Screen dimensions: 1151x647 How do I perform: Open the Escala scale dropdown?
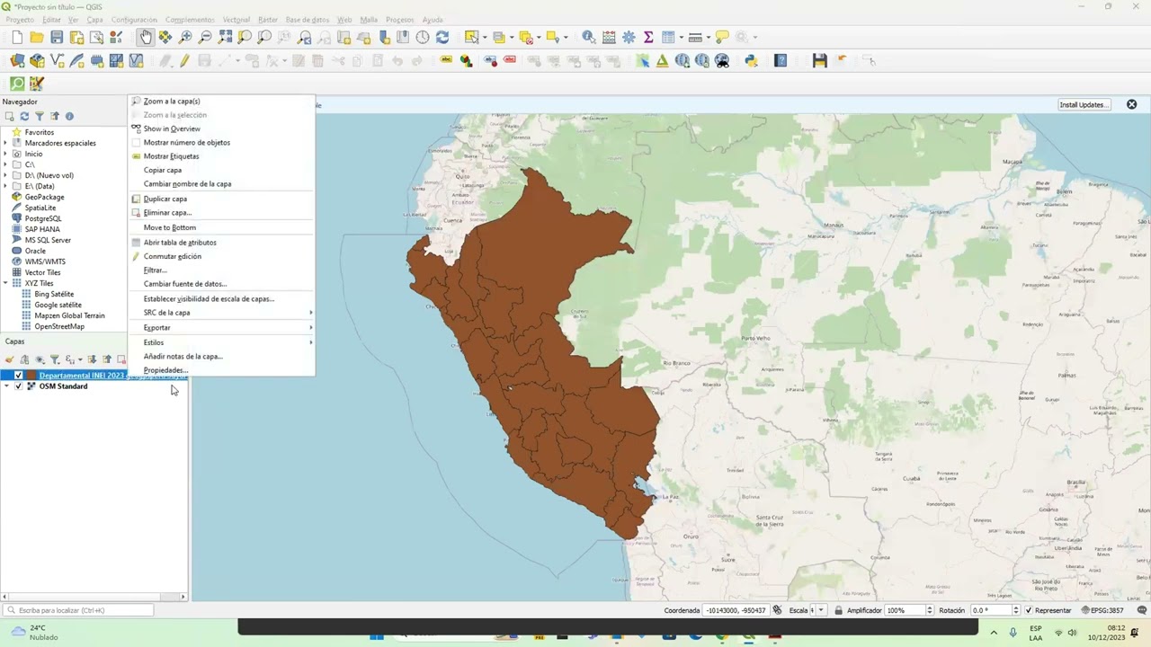(821, 610)
